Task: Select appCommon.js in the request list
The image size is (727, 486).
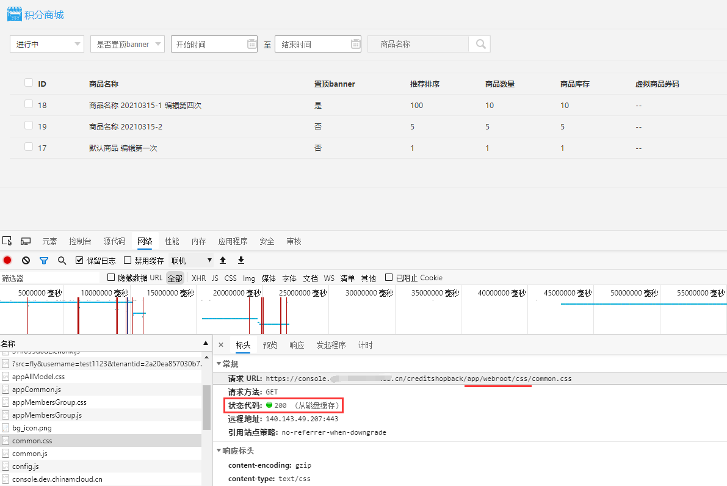Action: (x=36, y=390)
